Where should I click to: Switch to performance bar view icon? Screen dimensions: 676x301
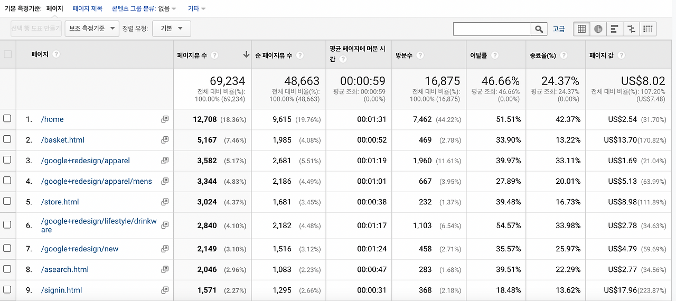click(614, 29)
